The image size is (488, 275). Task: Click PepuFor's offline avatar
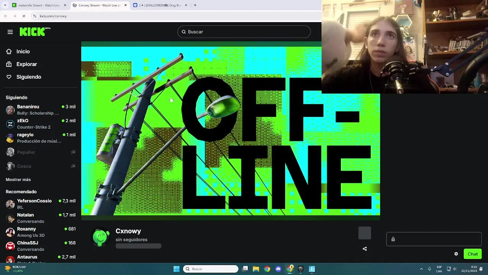point(10,152)
